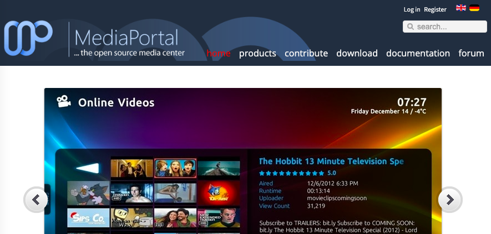Click the runtime value 00:13:14
This screenshot has width=491, height=234.
pos(318,191)
